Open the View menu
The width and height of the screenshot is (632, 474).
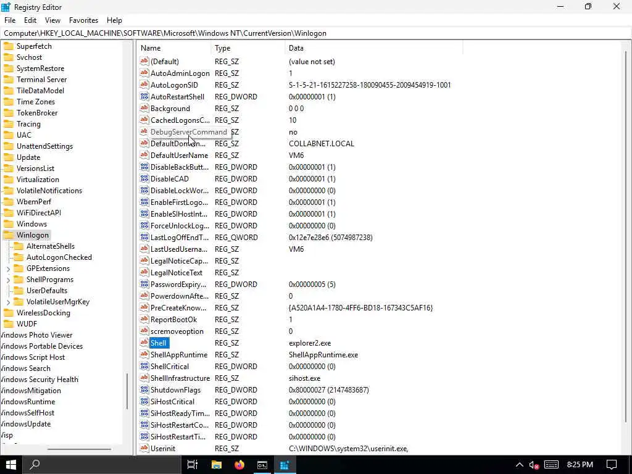[52, 20]
